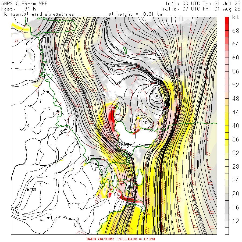
Task: Click the black station dot beside the TDM label
Action: [28, 190]
